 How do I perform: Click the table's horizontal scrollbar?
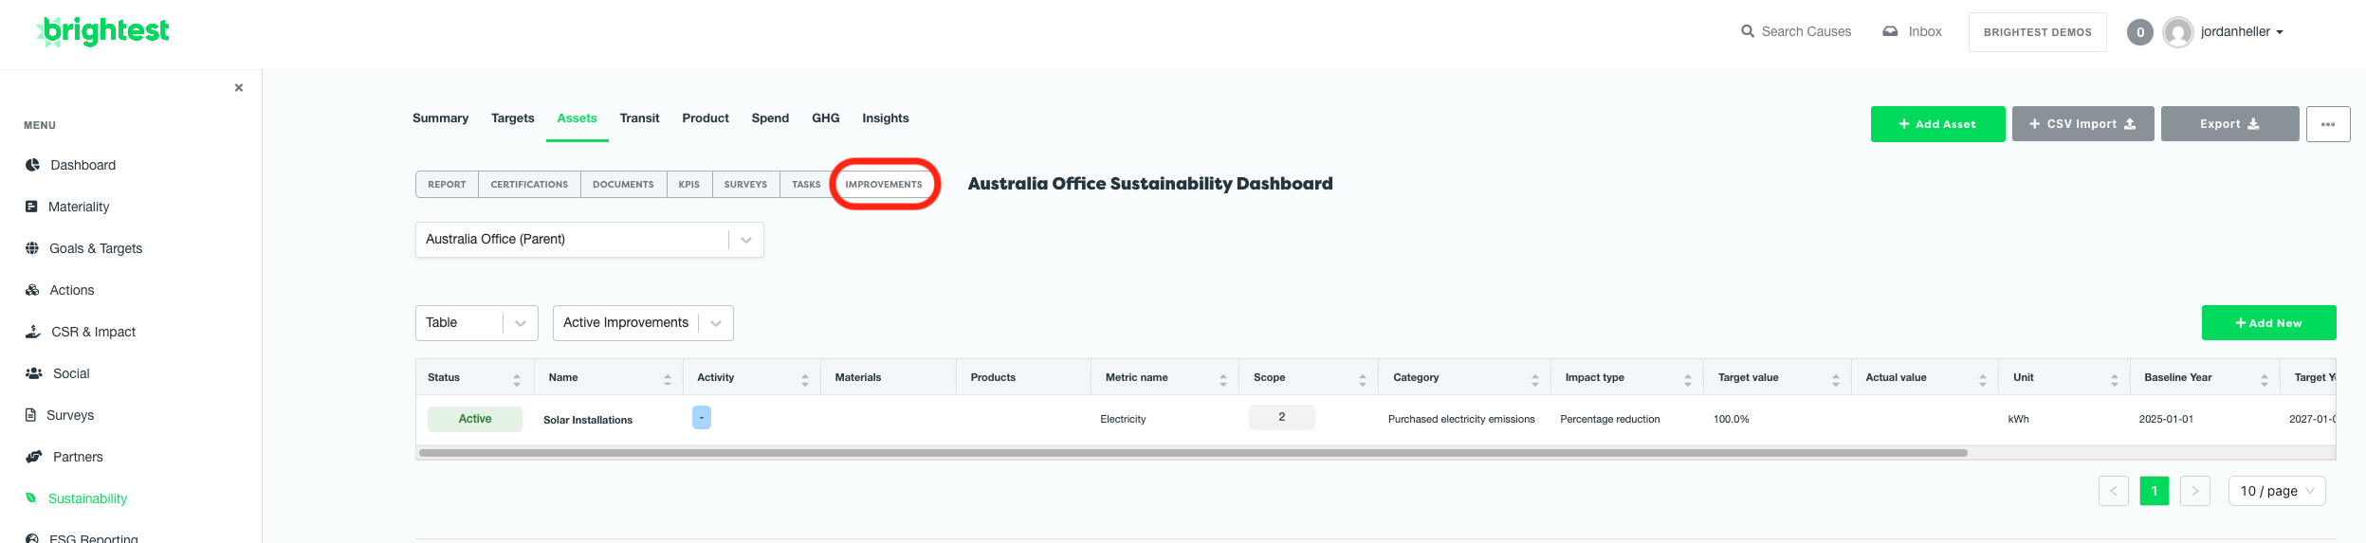click(x=1192, y=453)
